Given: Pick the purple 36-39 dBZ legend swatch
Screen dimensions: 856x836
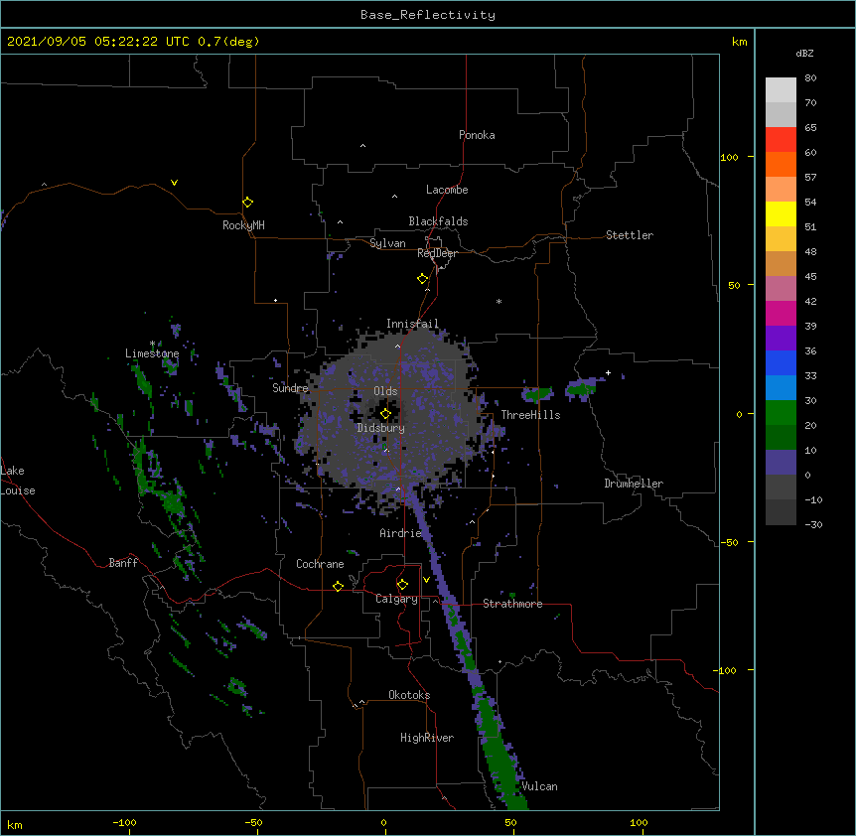Looking at the screenshot, I should (781, 339).
